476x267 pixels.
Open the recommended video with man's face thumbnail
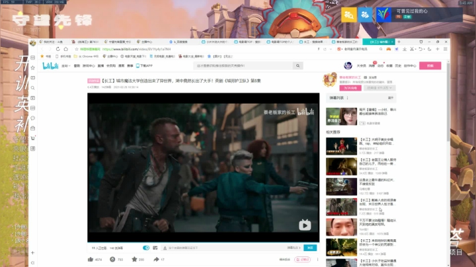[x=342, y=227]
